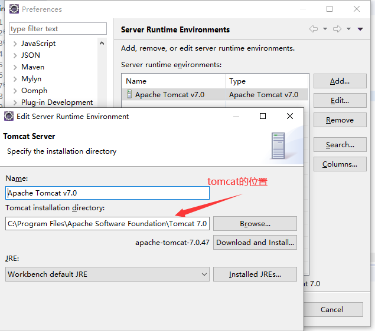Click the Apache Tomcat server row icon

(x=129, y=94)
